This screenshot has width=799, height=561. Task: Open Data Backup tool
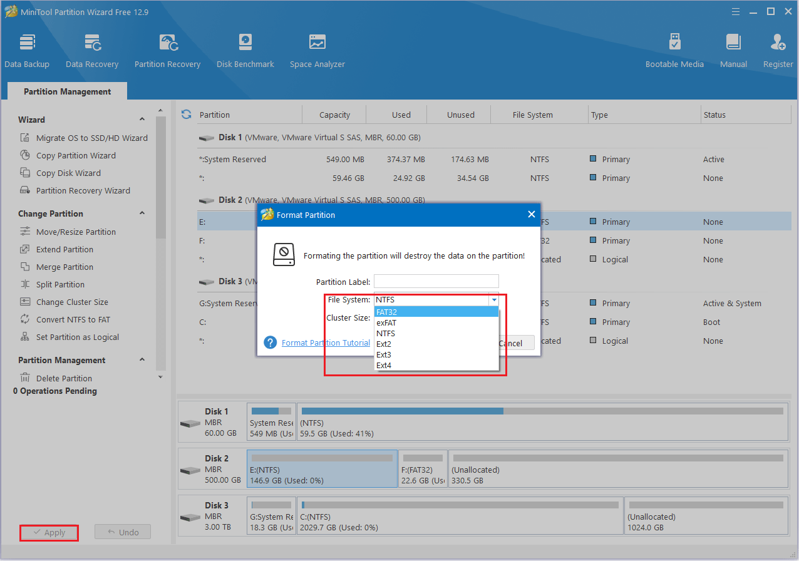[27, 51]
